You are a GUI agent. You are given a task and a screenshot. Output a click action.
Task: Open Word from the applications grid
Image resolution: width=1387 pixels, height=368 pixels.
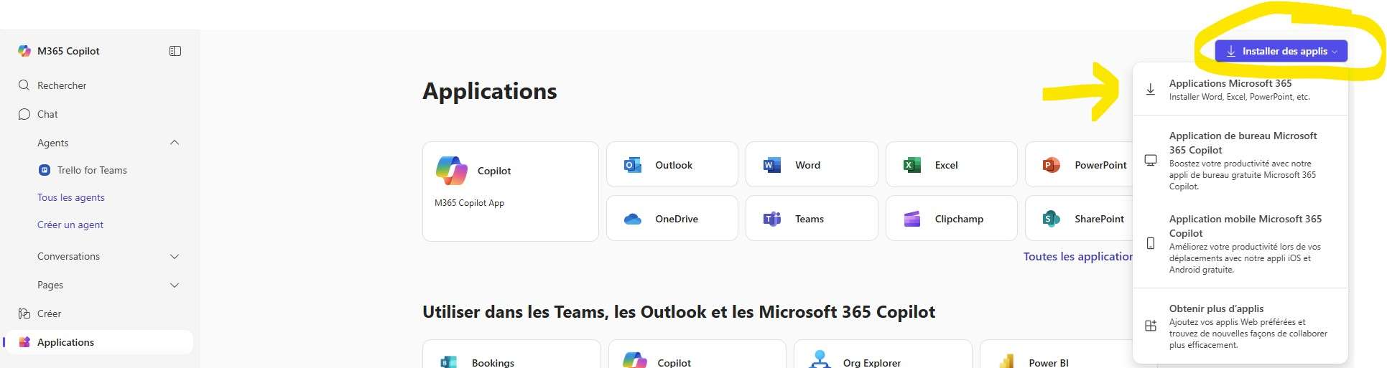coord(772,165)
